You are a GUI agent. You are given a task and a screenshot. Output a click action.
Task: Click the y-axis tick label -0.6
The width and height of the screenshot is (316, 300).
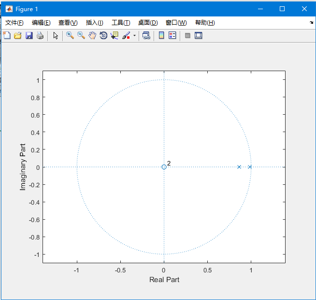[34, 220]
